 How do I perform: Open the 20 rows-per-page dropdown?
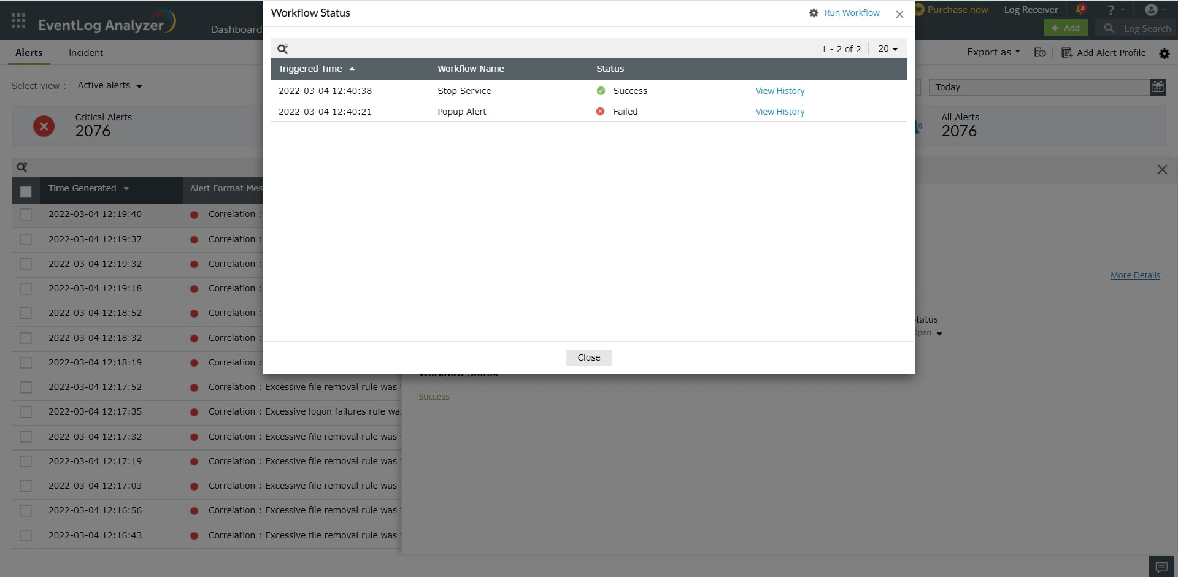[x=888, y=48]
